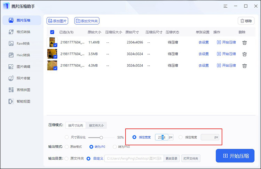Screen dimensions: 261x169
Task: Select 转为PNG output format radio
Action: [x=115, y=147]
